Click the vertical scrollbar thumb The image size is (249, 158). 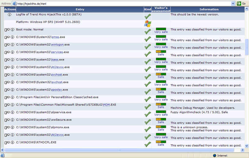pyautogui.click(x=247, y=47)
